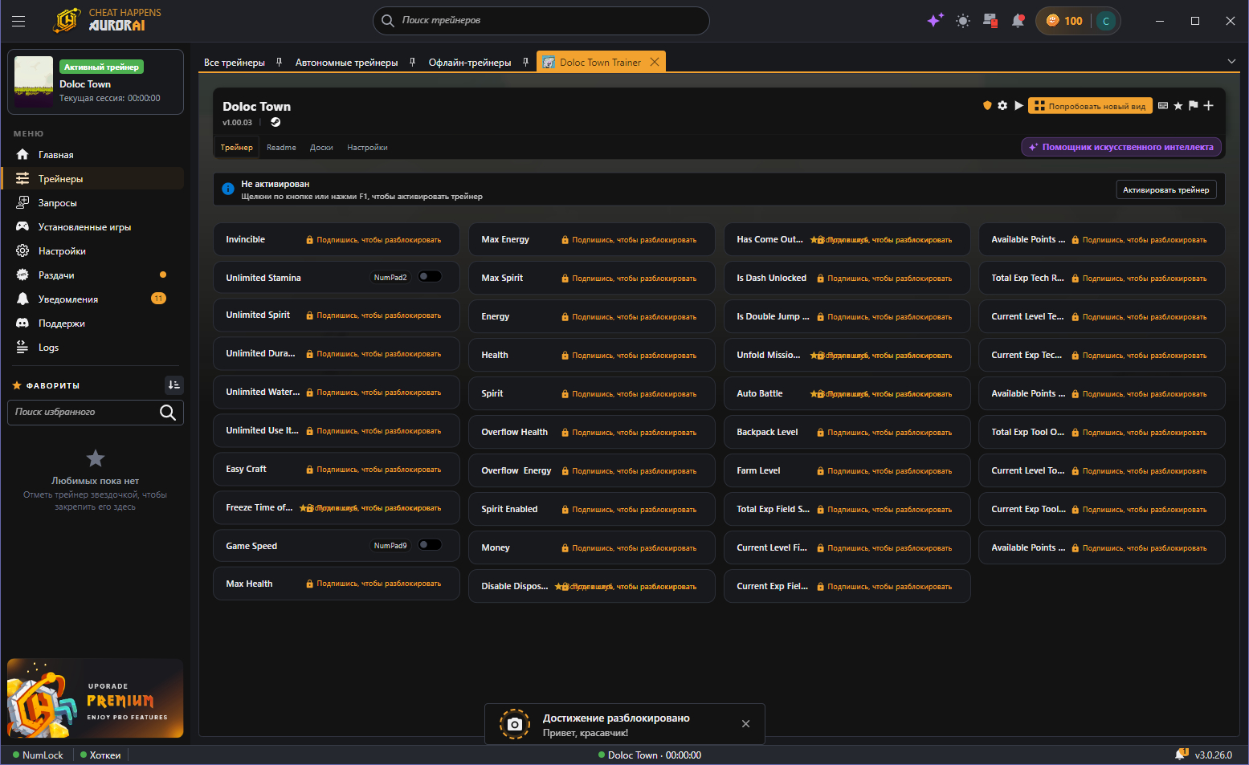This screenshot has height=765, width=1249.
Task: Expand the tab list chevron
Action: (1231, 62)
